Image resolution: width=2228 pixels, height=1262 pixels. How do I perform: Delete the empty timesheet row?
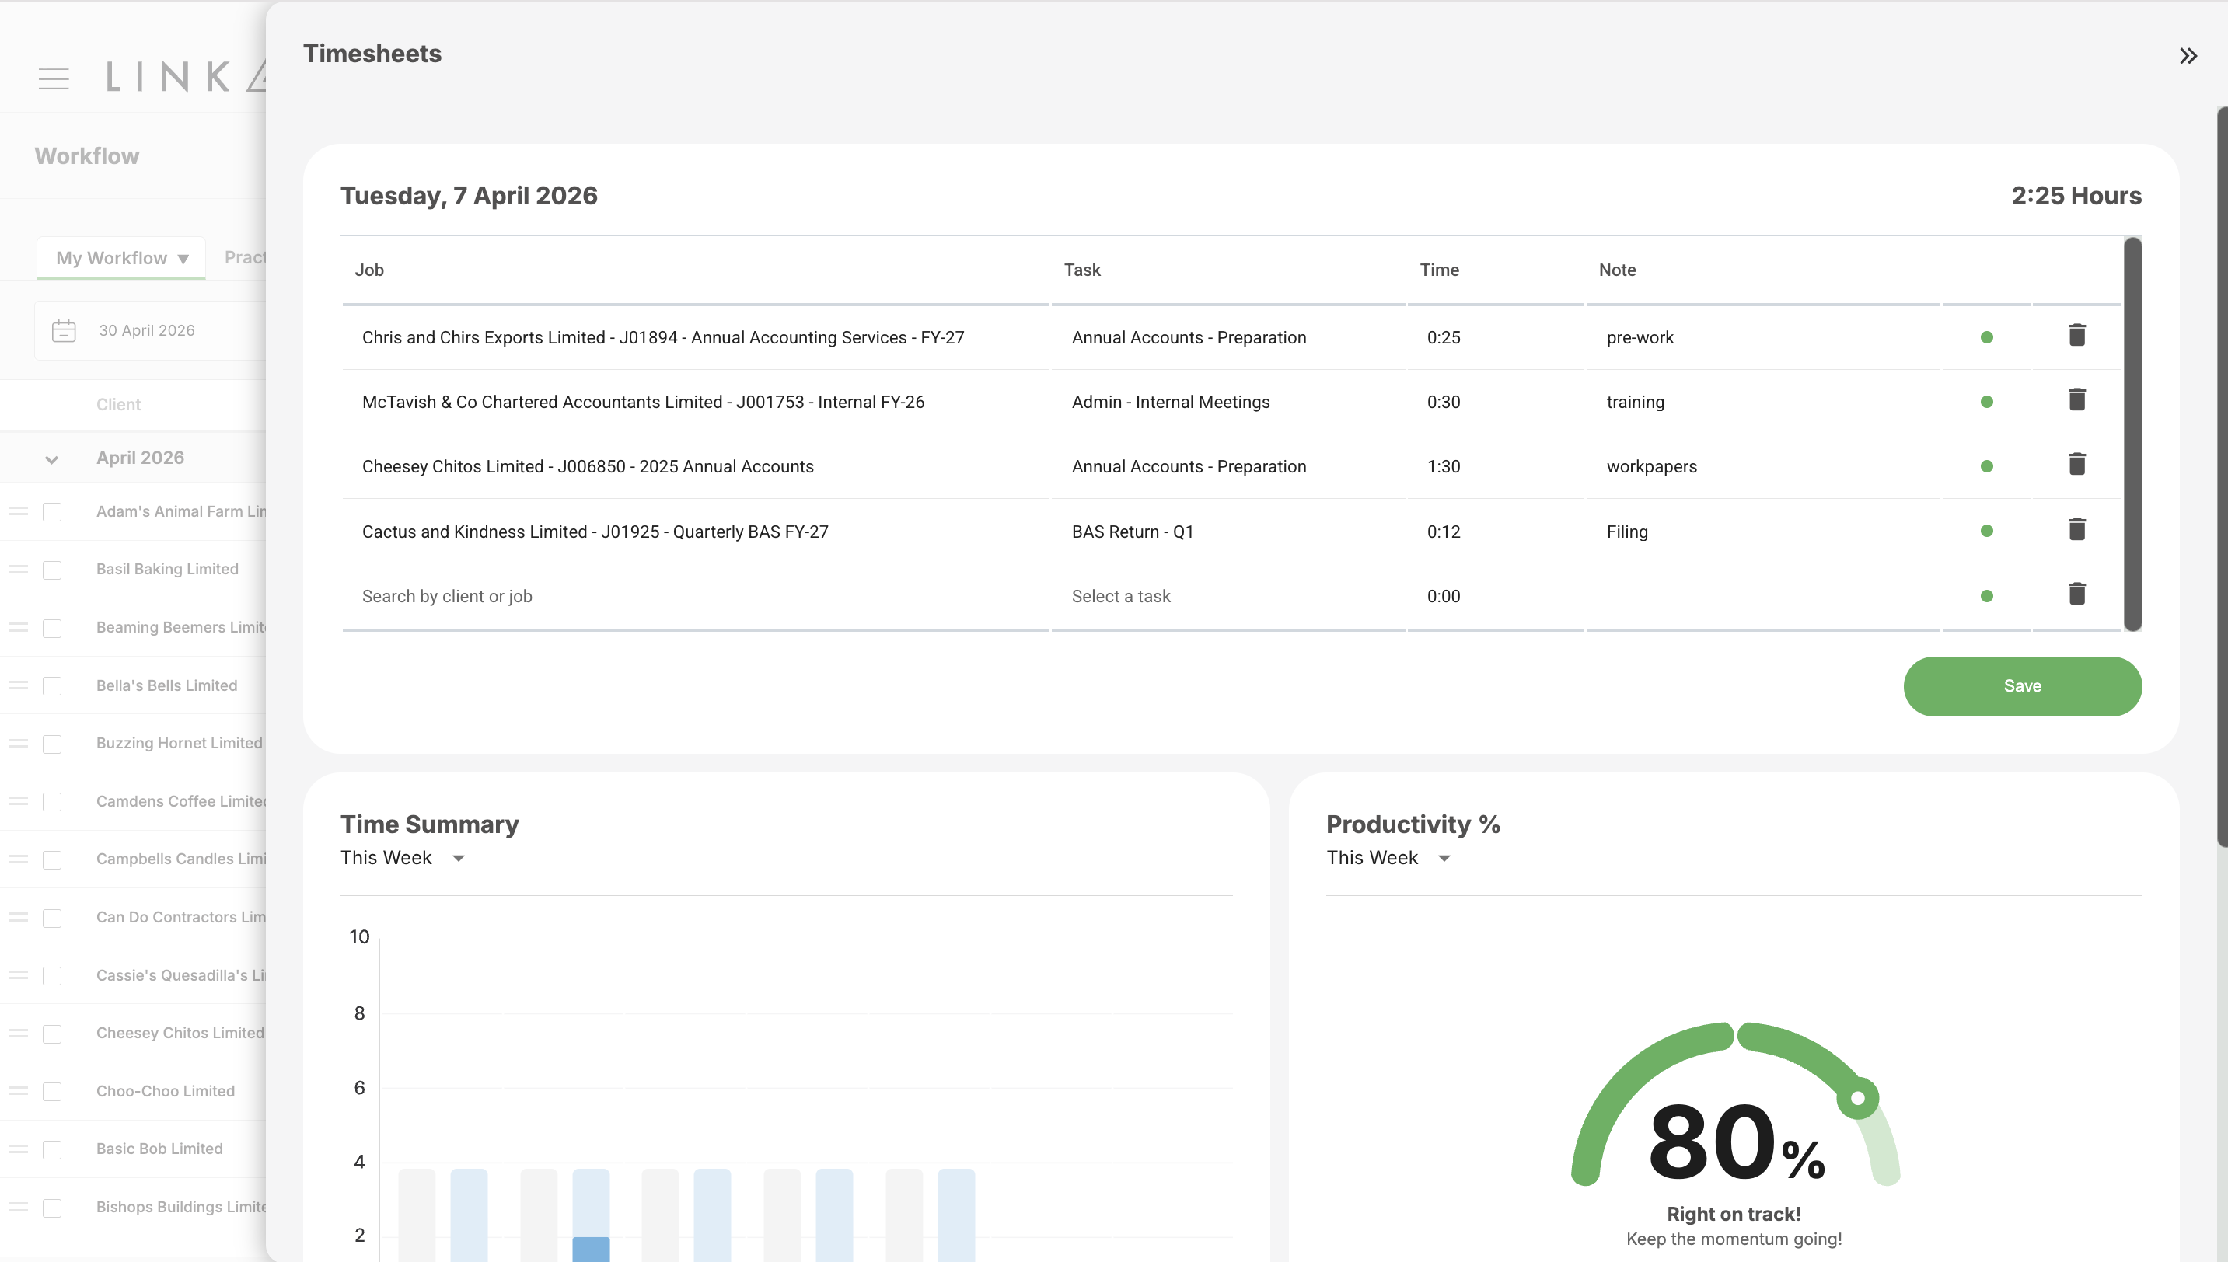pos(2076,594)
